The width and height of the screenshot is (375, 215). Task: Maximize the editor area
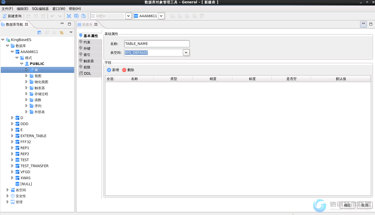click(x=371, y=24)
